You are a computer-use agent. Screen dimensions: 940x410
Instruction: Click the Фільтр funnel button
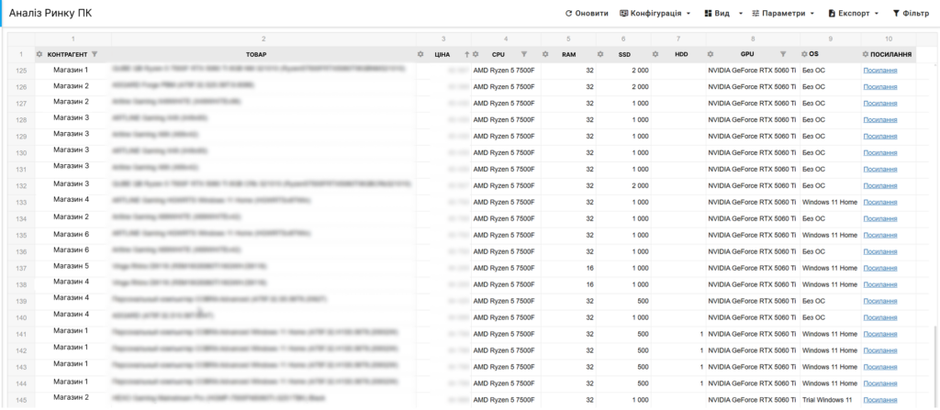coord(911,13)
